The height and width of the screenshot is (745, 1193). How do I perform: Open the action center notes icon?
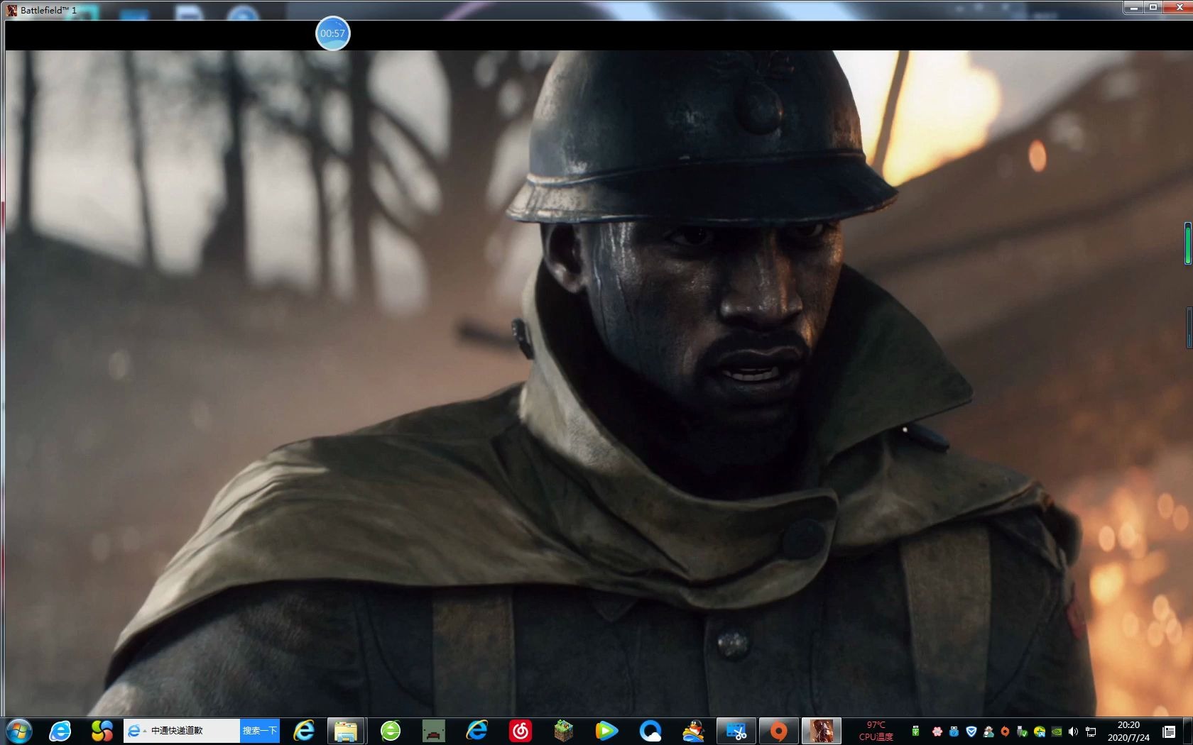tap(1168, 732)
